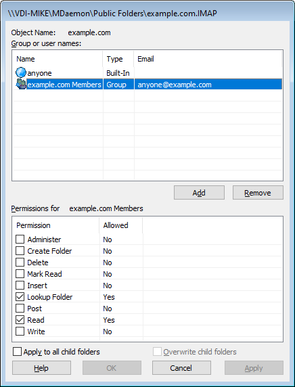The image size is (295, 387).
Task: Click the Add button
Action: [x=199, y=193]
